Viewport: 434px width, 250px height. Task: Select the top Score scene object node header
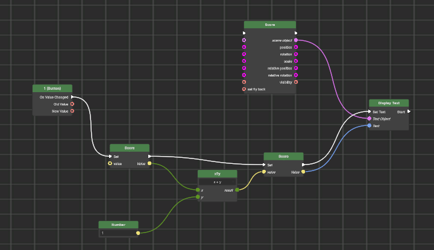[269, 25]
